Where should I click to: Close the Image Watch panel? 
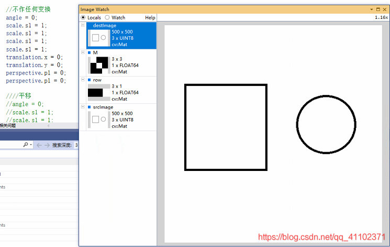[385, 9]
